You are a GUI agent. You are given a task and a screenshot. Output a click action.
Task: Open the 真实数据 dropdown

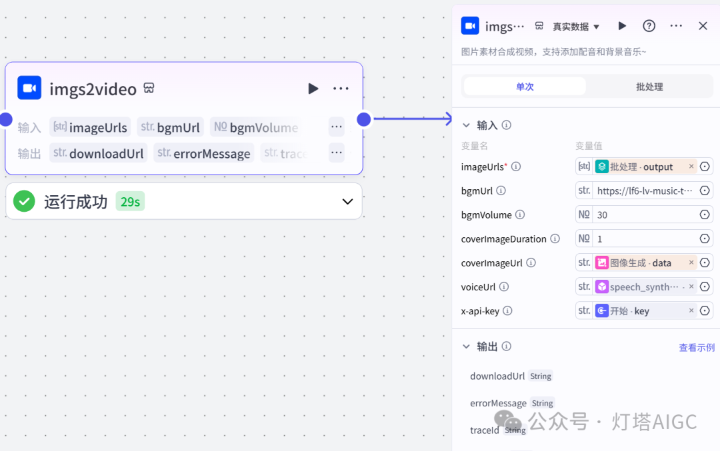pyautogui.click(x=573, y=25)
